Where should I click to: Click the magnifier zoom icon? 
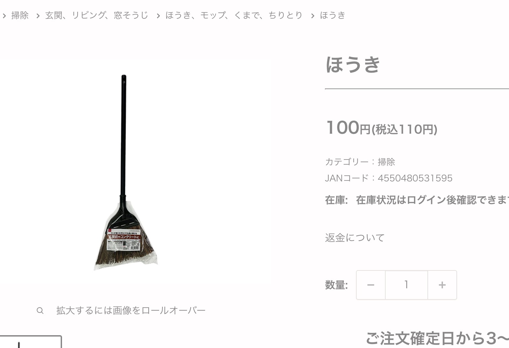40,311
